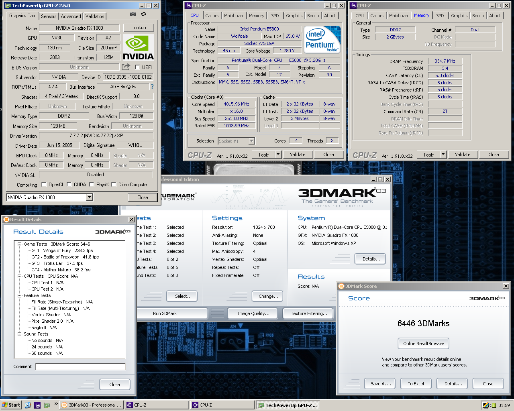Switch to GPU-Z Advanced tab
The width and height of the screenshot is (514, 411).
(71, 16)
